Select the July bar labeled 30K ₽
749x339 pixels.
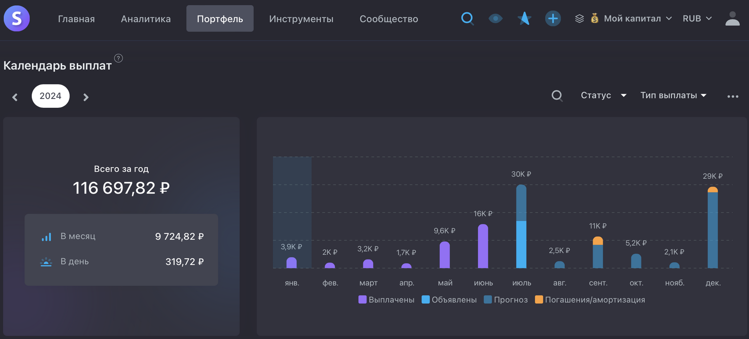click(x=521, y=226)
